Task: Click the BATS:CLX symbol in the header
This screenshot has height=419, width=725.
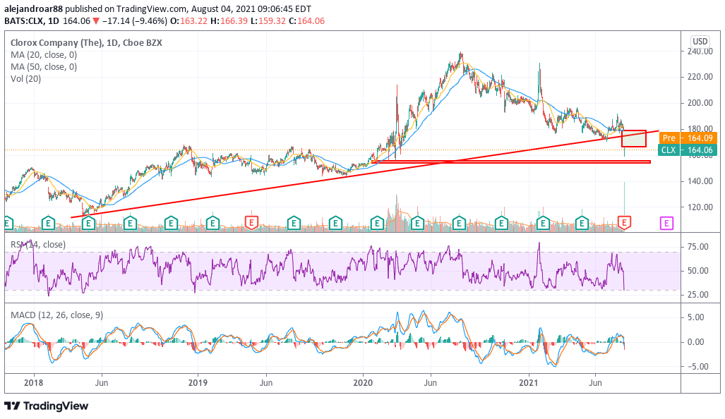Action: (x=25, y=20)
